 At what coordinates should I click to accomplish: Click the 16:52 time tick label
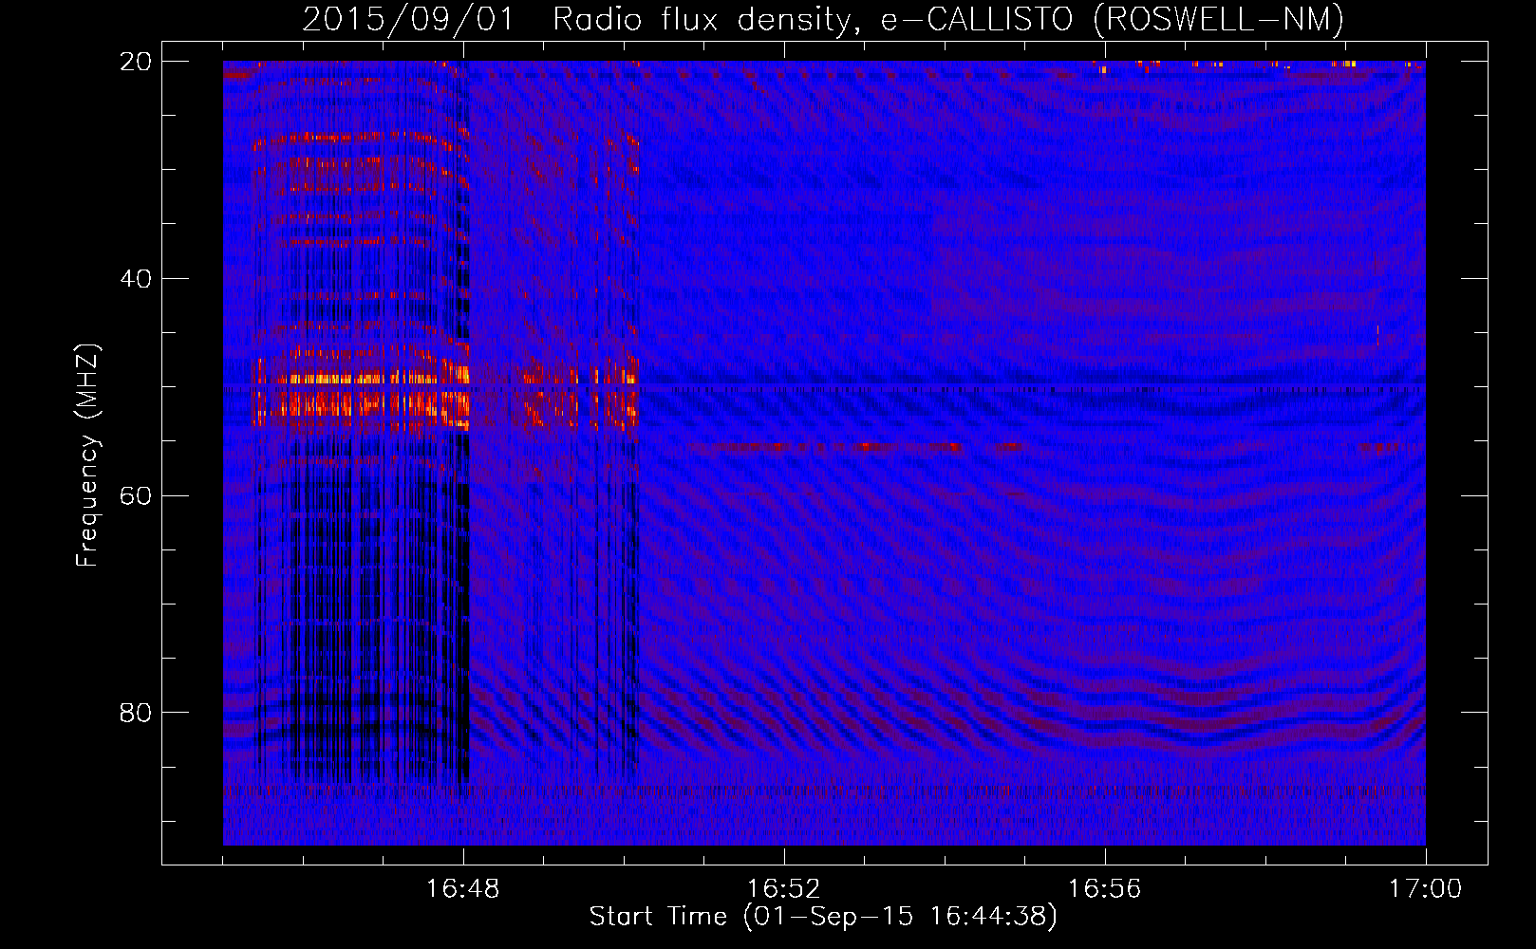click(x=783, y=889)
